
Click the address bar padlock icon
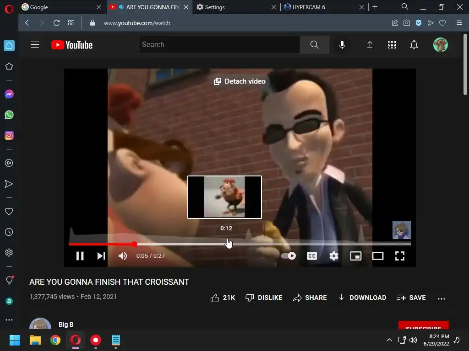click(93, 23)
